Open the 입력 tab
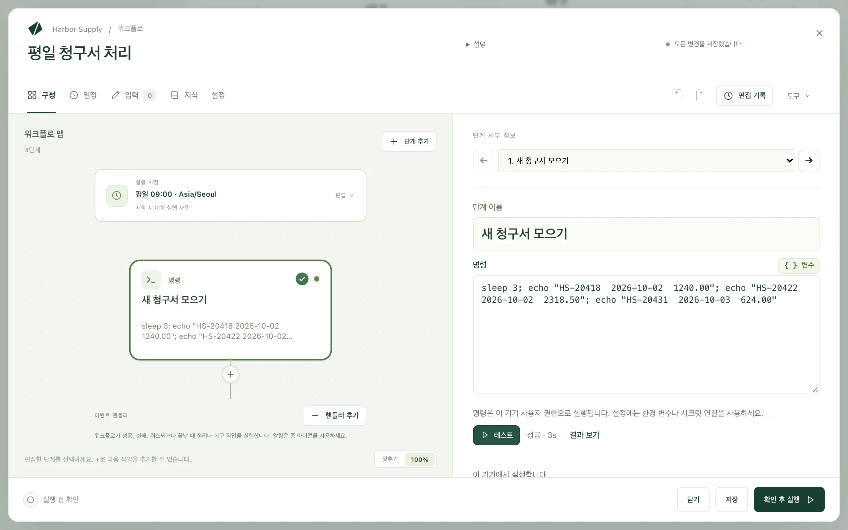 133,95
